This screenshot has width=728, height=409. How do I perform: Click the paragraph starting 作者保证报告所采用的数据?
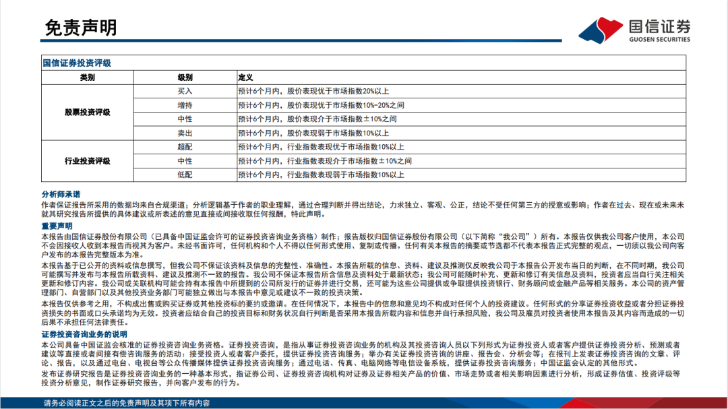point(363,210)
